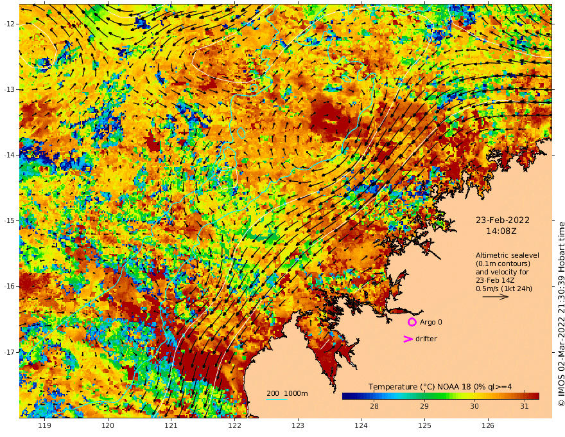
Task: Click longitude label 125 on the axis
Action: [x=425, y=425]
